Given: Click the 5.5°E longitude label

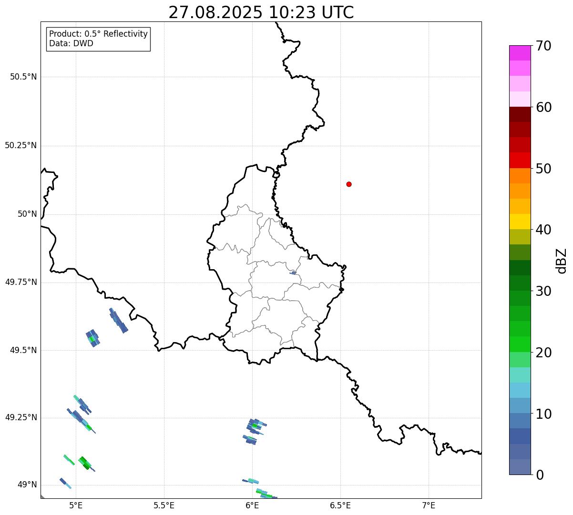Looking at the screenshot, I should coord(164,505).
